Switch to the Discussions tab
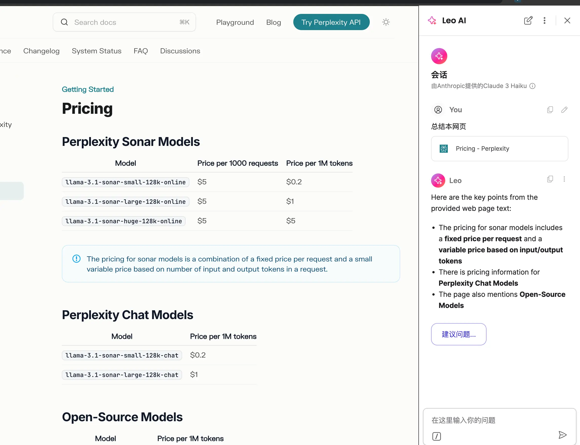 180,51
